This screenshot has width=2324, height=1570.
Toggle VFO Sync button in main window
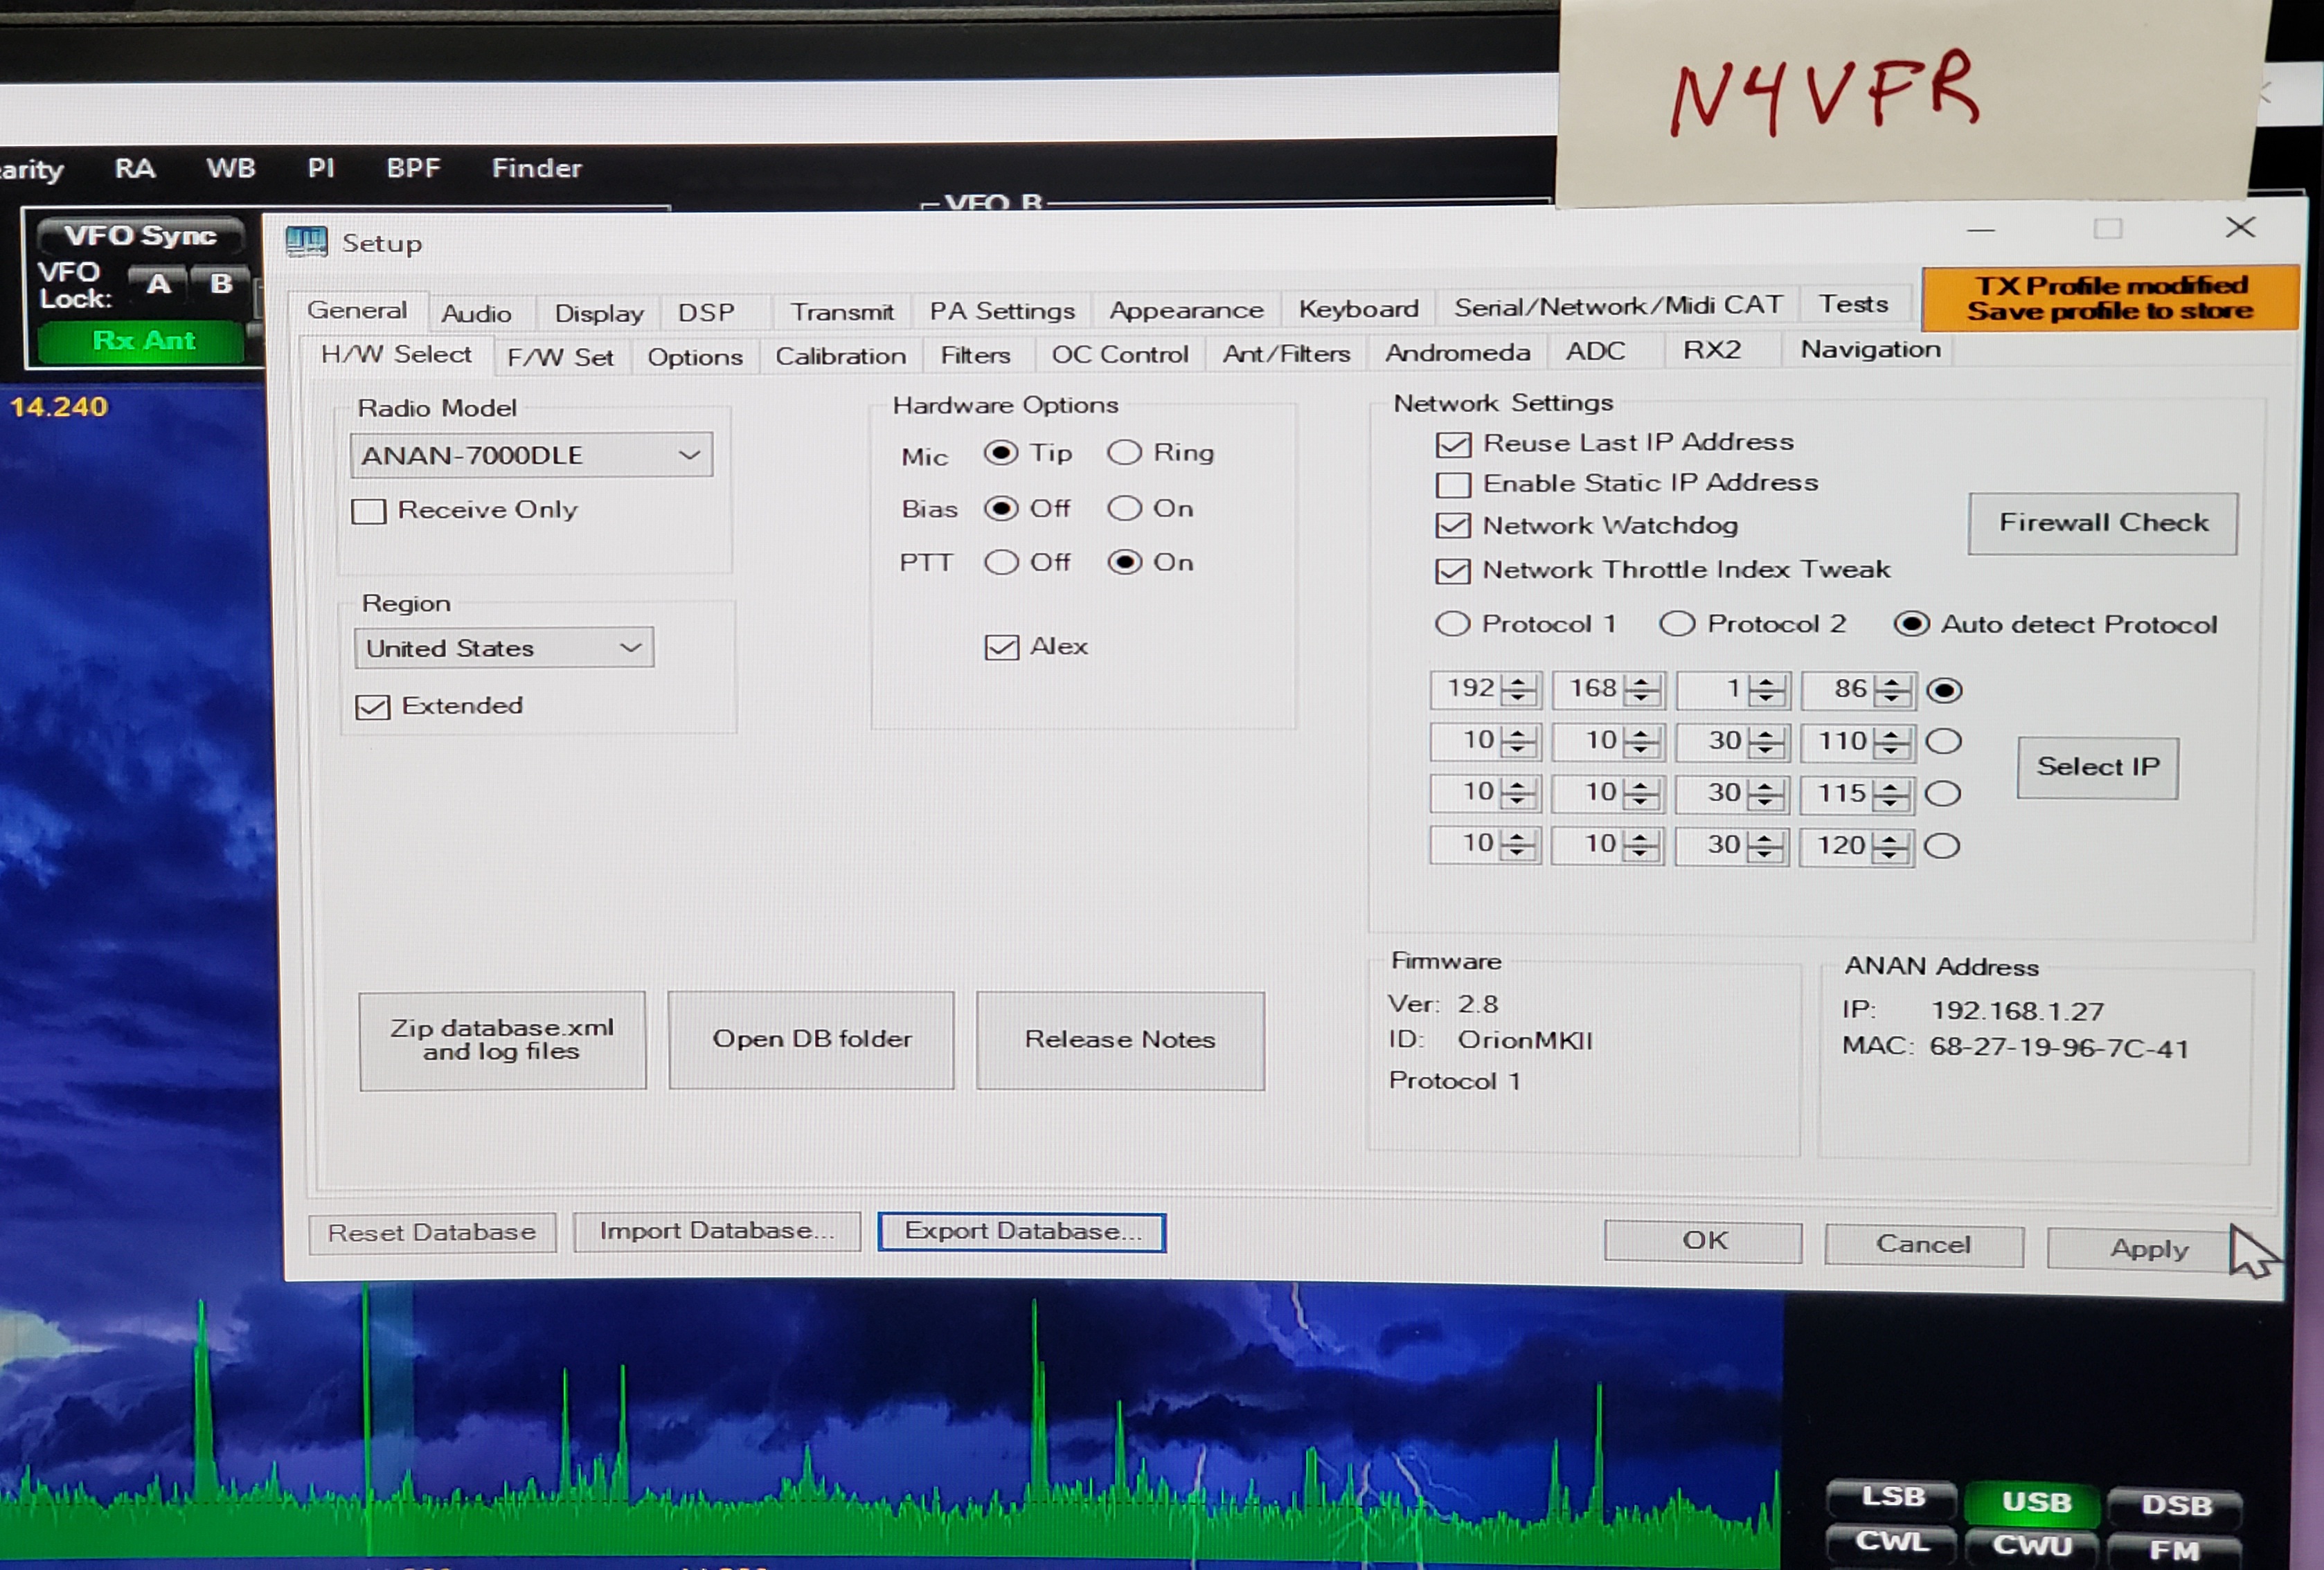click(140, 236)
